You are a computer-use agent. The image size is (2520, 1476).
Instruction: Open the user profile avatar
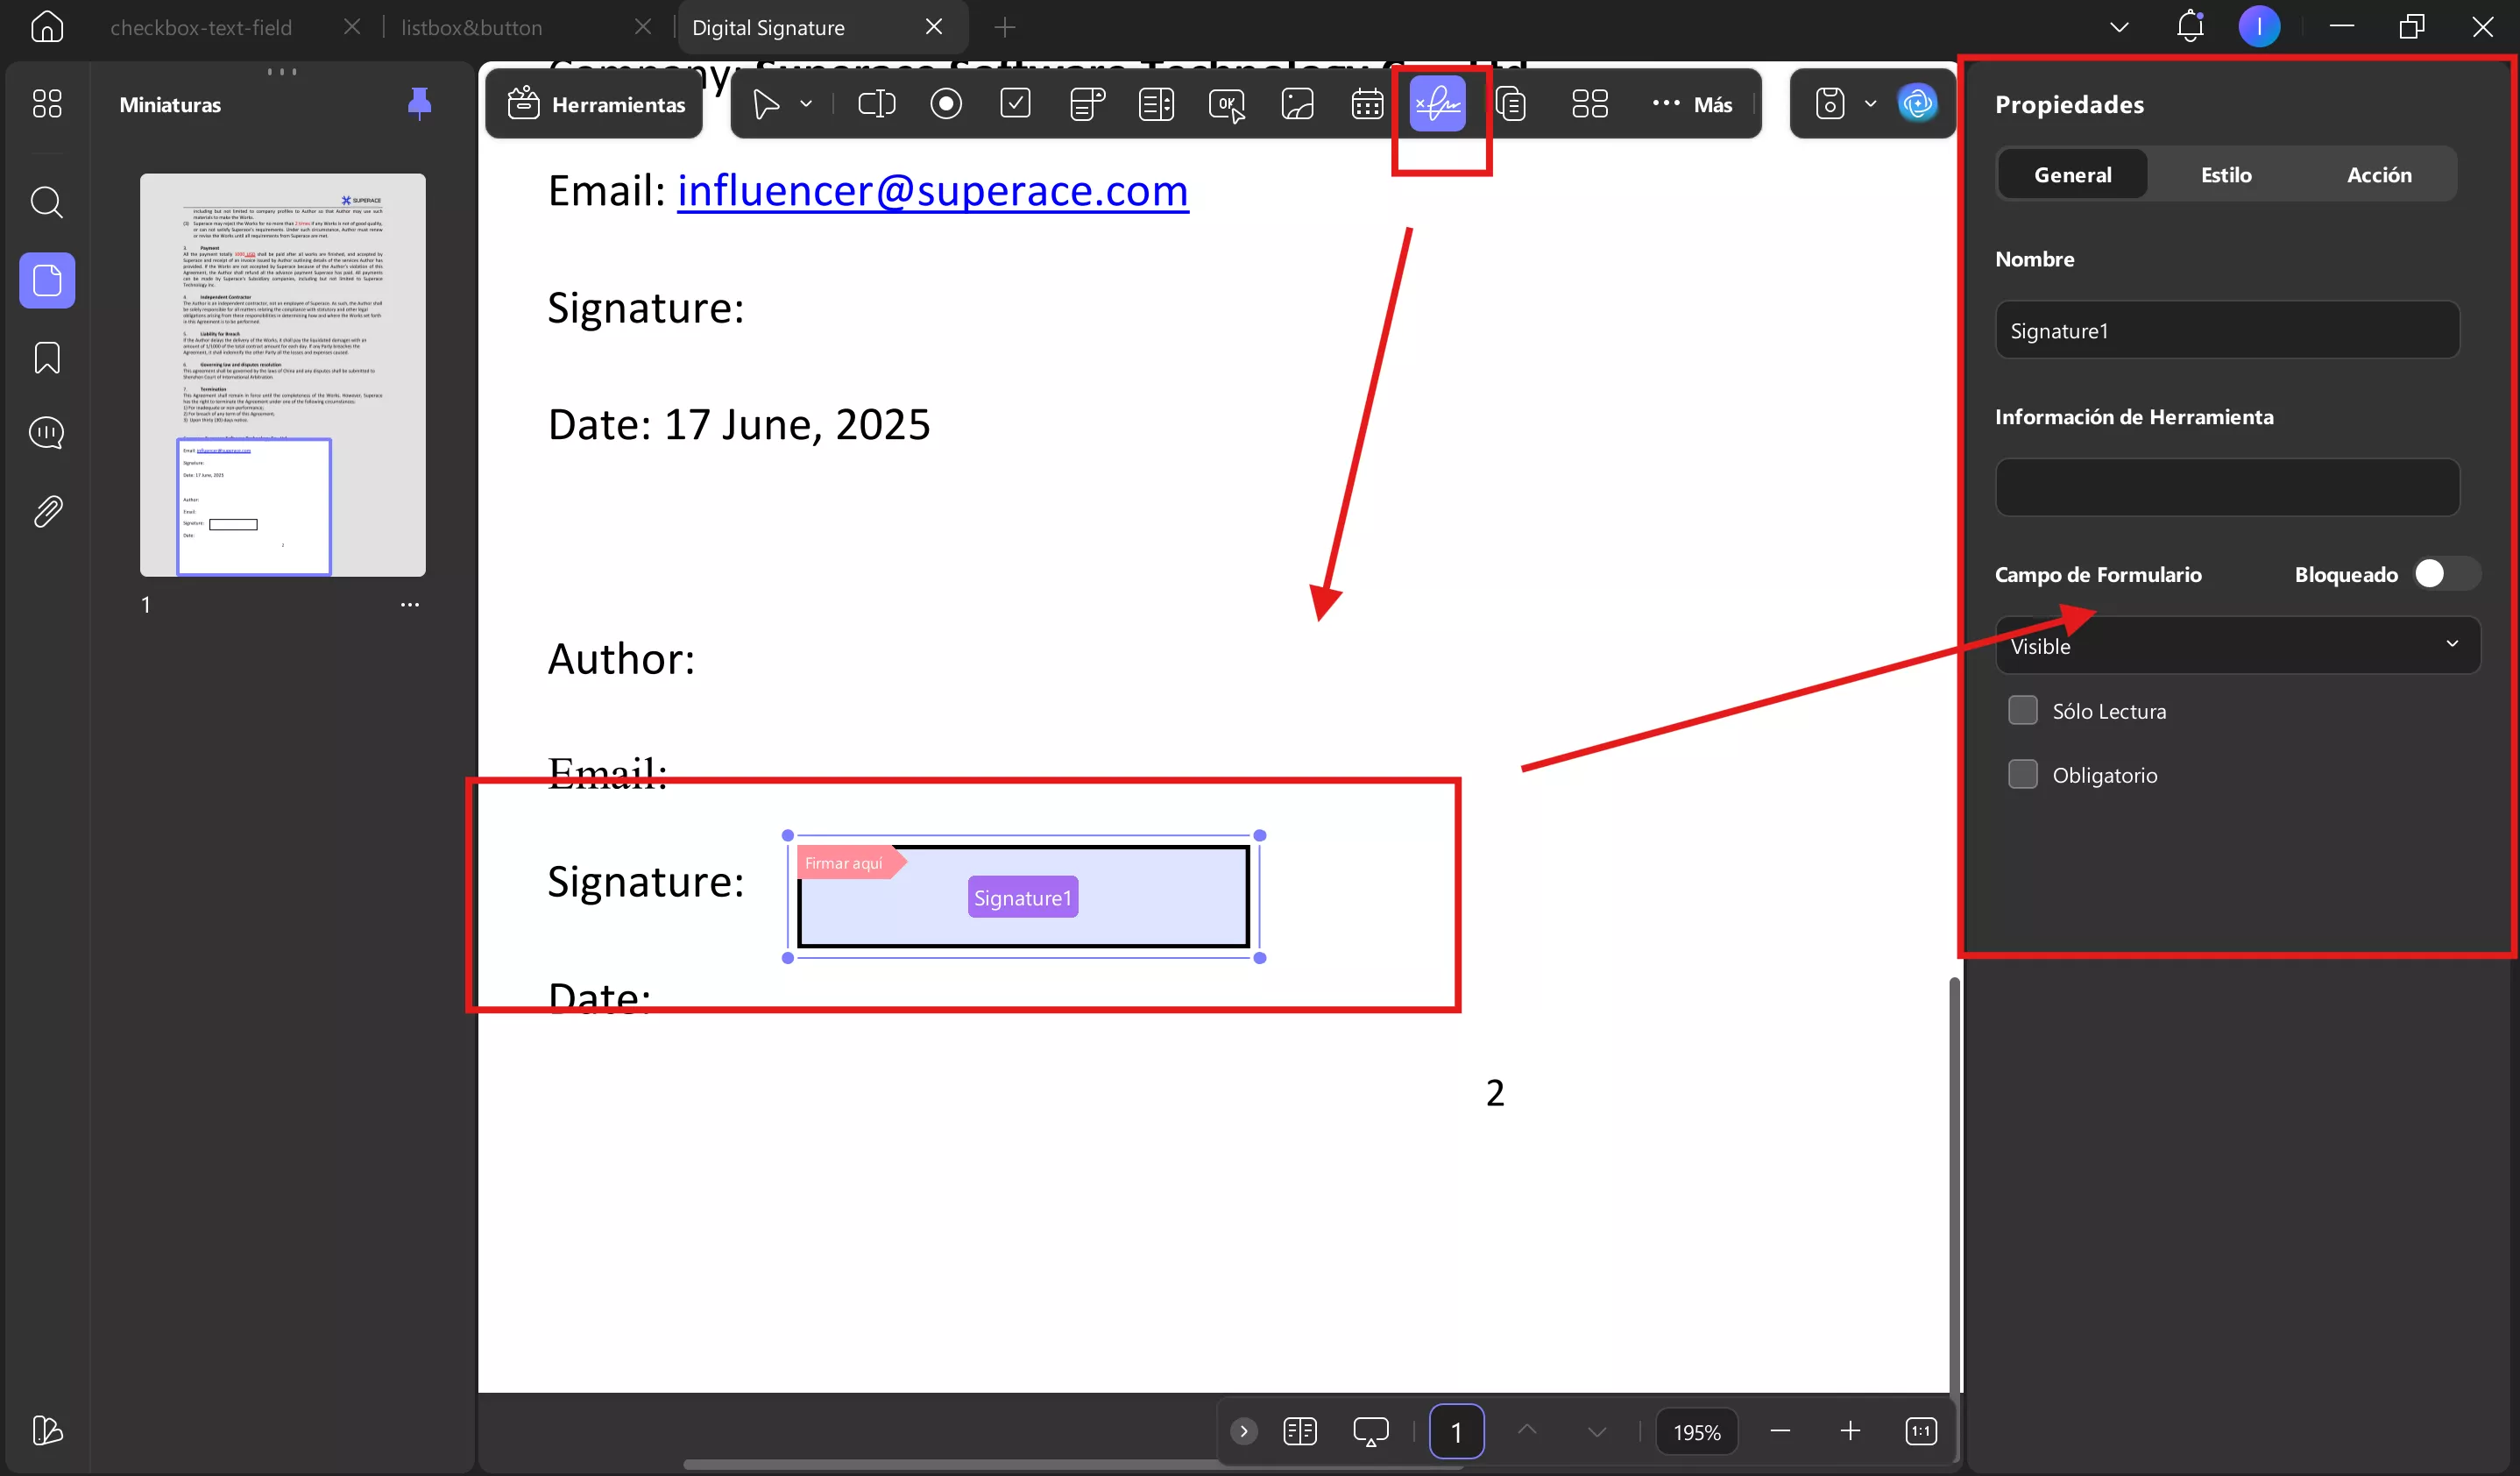coord(2259,27)
